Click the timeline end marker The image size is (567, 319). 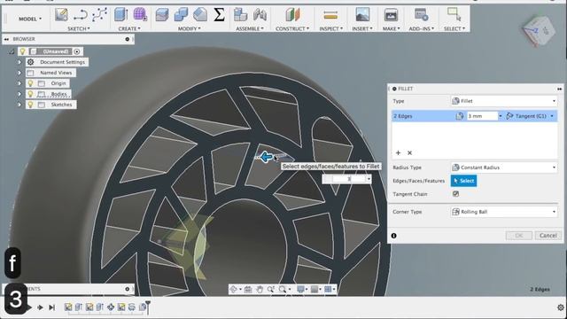(x=148, y=307)
